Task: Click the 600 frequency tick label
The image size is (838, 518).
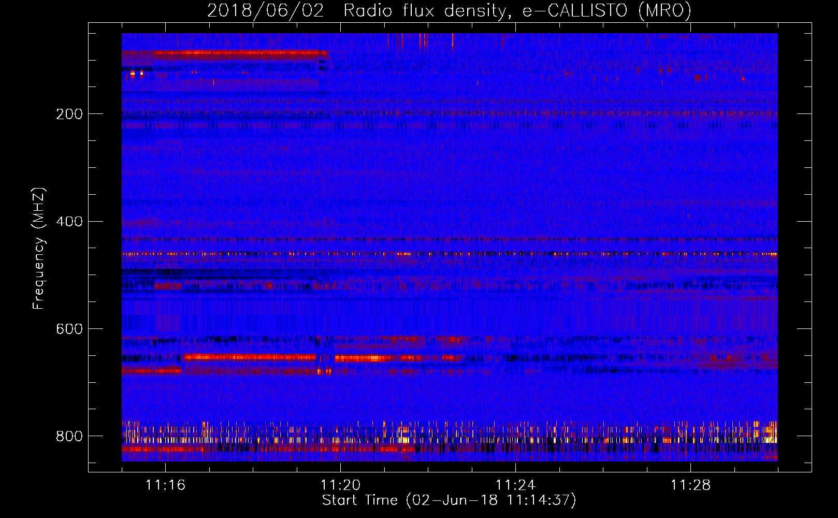Action: [x=69, y=329]
